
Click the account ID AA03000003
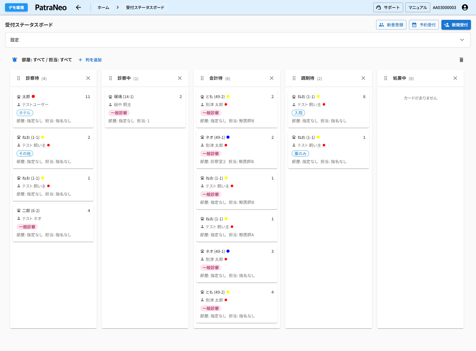444,8
